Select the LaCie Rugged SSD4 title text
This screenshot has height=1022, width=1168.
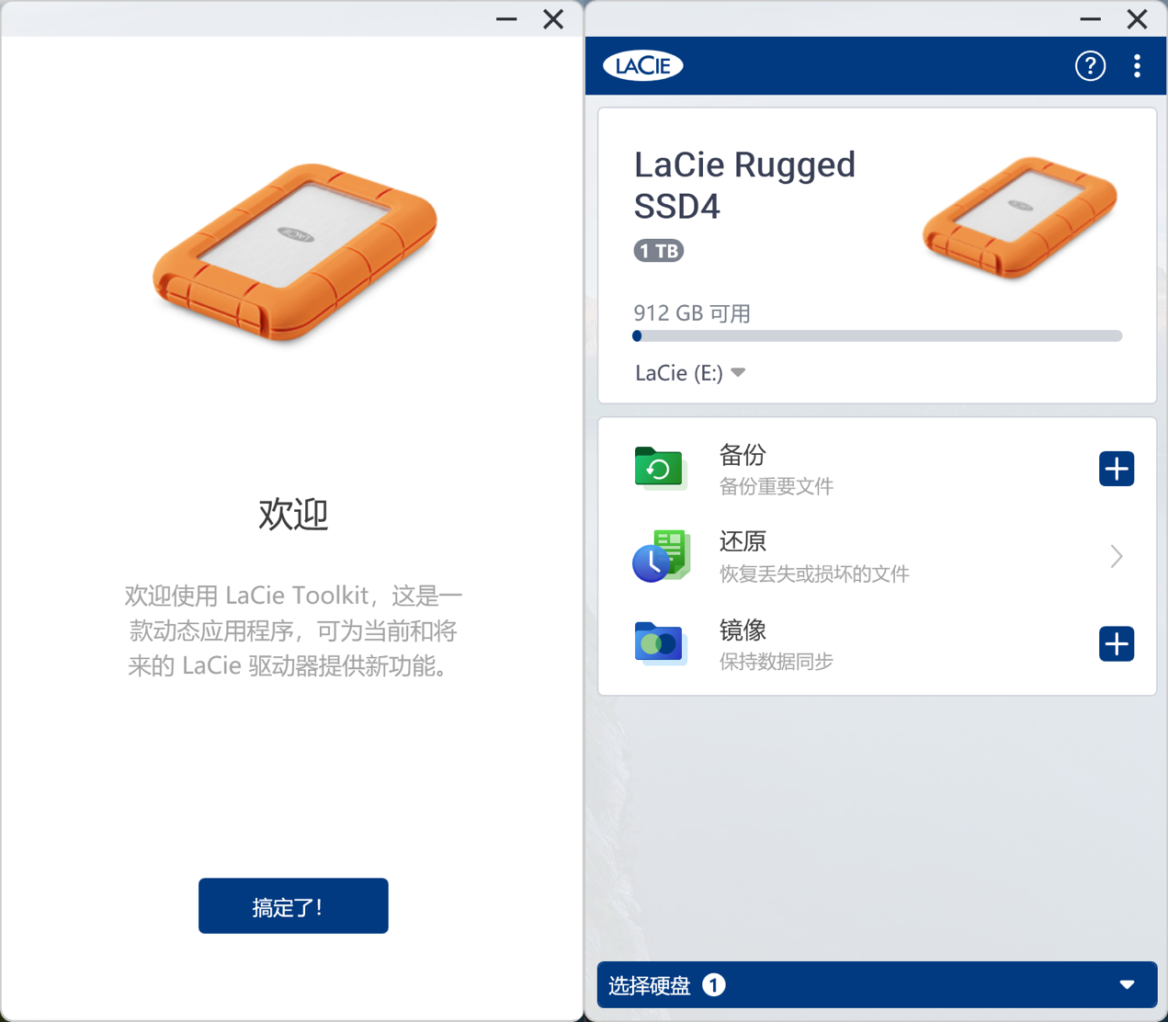click(744, 184)
